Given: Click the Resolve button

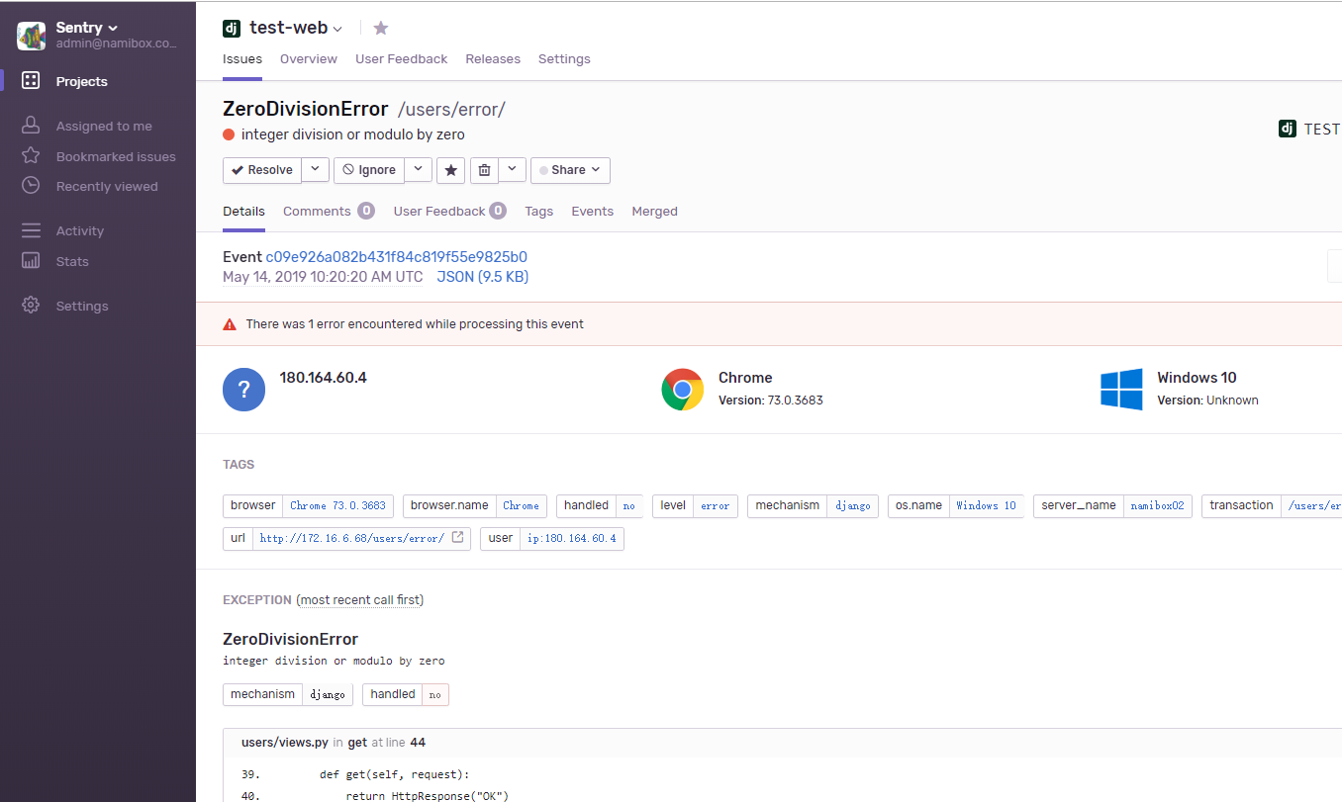Looking at the screenshot, I should pyautogui.click(x=262, y=170).
